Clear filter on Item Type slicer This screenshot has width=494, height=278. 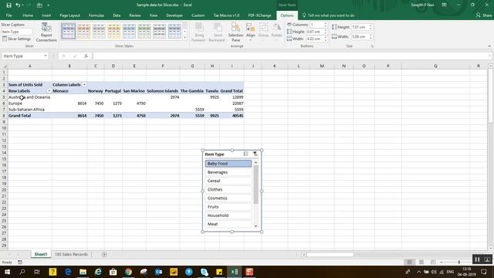(255, 154)
